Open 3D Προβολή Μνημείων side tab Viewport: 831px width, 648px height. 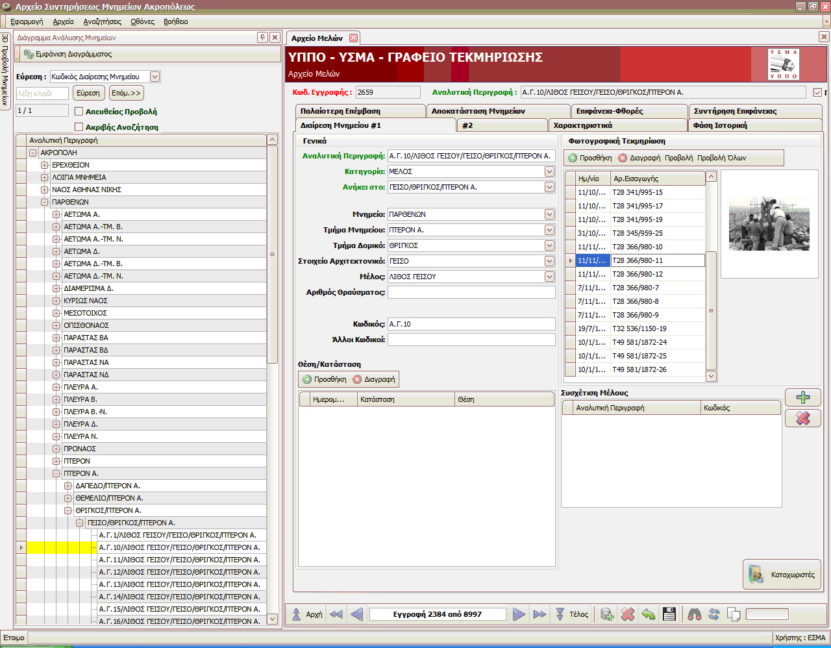pyautogui.click(x=5, y=70)
